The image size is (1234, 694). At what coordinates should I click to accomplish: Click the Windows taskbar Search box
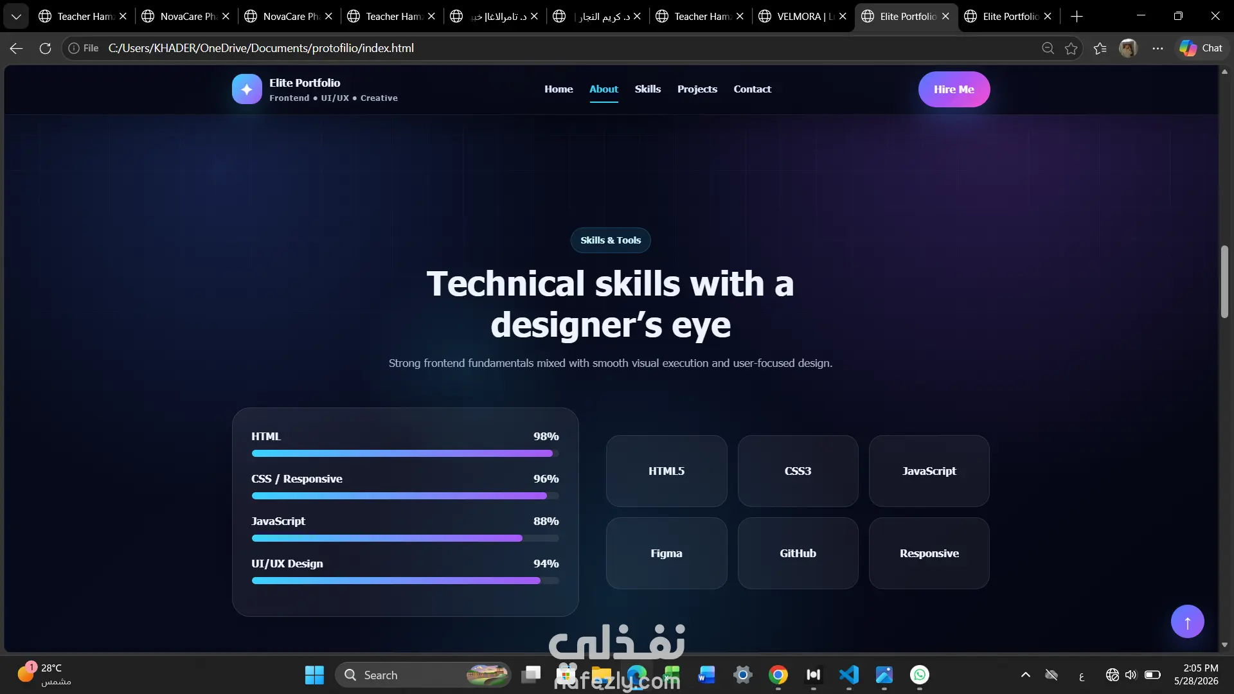point(423,675)
